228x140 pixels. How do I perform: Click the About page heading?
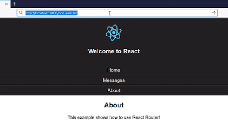(114, 105)
